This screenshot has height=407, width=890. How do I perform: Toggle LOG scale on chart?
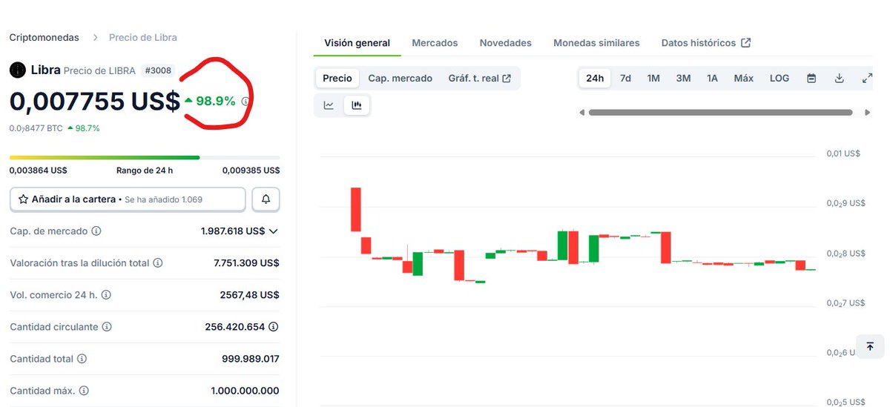(779, 78)
